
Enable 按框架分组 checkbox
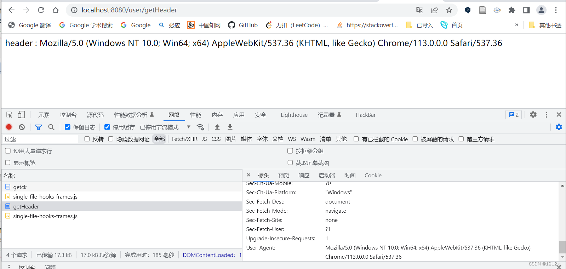click(x=290, y=151)
